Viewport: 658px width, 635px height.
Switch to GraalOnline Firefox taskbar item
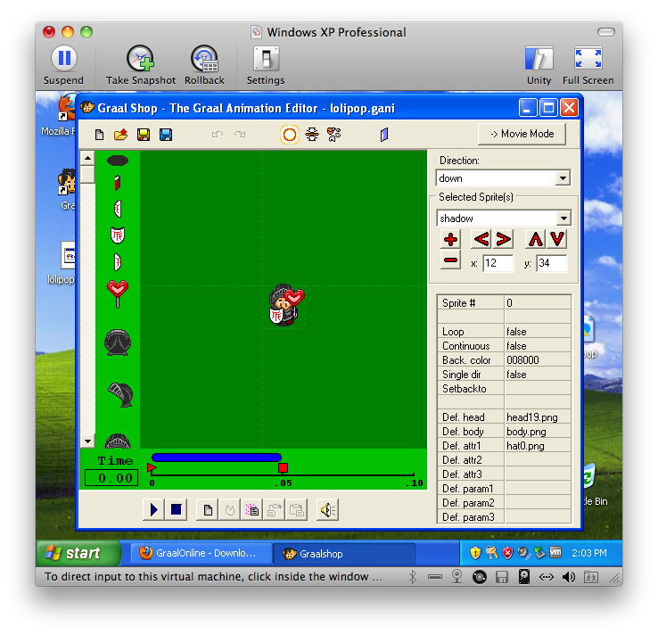click(x=202, y=553)
